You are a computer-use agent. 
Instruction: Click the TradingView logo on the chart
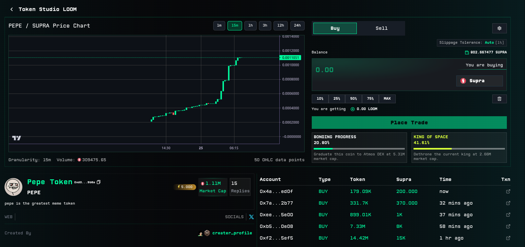17,138
